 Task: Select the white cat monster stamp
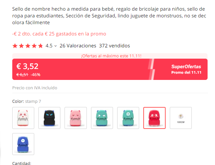[x=23, y=118]
